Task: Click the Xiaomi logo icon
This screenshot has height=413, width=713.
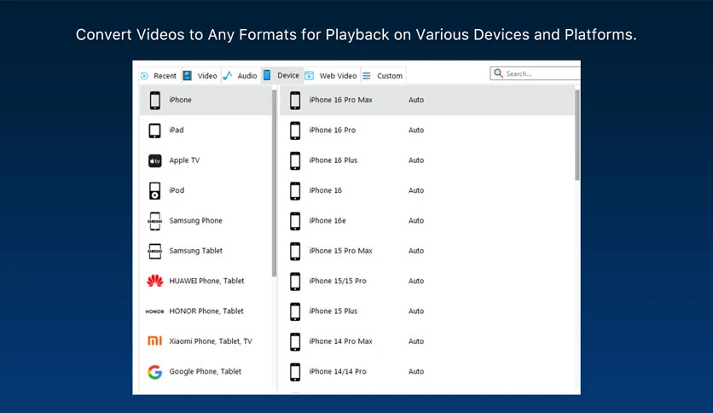Action: point(154,340)
